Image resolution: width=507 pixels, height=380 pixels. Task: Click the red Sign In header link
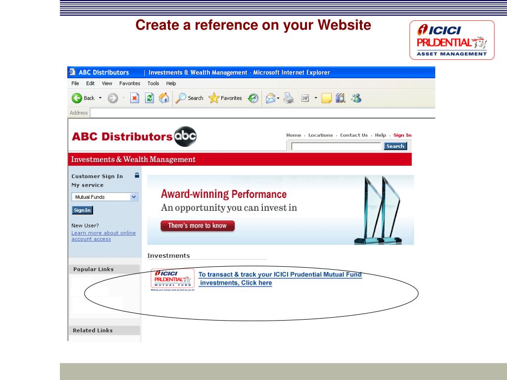tap(402, 135)
